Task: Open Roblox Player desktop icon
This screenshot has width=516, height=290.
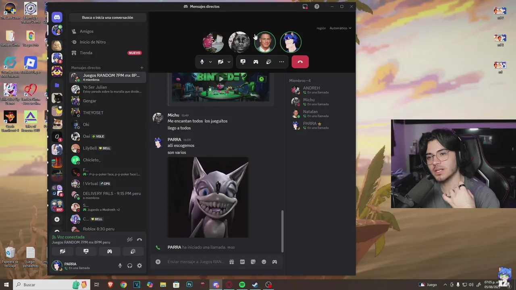Action: click(x=31, y=66)
